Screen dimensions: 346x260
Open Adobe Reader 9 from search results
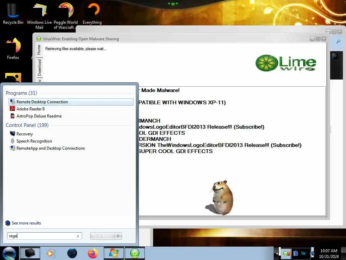click(x=71, y=109)
